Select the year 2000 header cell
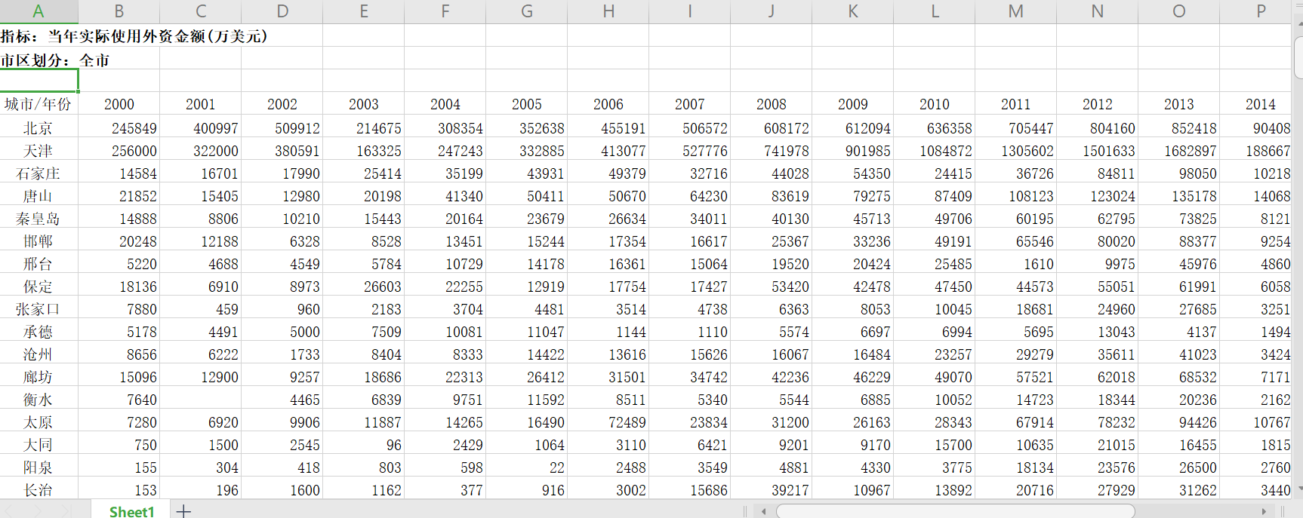Image resolution: width=1303 pixels, height=518 pixels. pos(119,104)
